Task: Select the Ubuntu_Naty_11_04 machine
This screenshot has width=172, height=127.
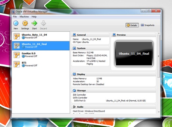Action: (x=41, y=36)
